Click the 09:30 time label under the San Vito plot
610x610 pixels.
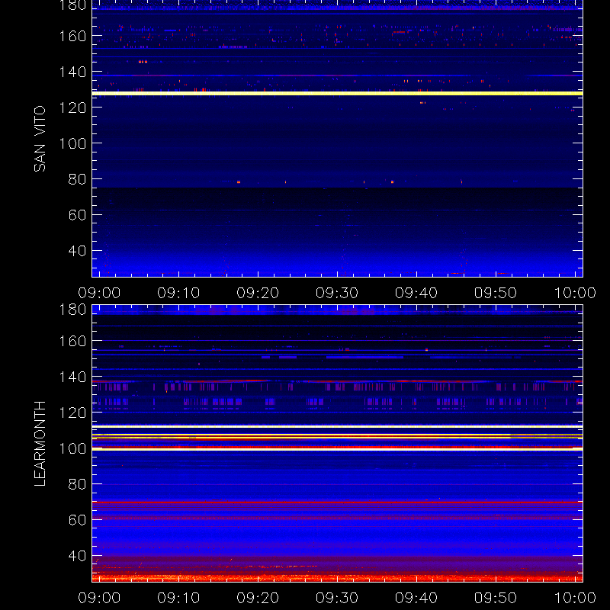point(337,293)
